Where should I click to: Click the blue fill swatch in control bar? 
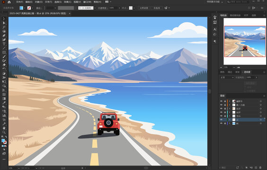(21, 8)
